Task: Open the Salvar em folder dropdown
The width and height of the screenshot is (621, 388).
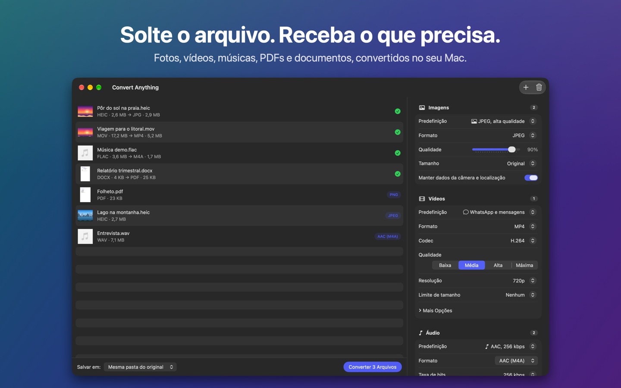Action: pyautogui.click(x=140, y=367)
